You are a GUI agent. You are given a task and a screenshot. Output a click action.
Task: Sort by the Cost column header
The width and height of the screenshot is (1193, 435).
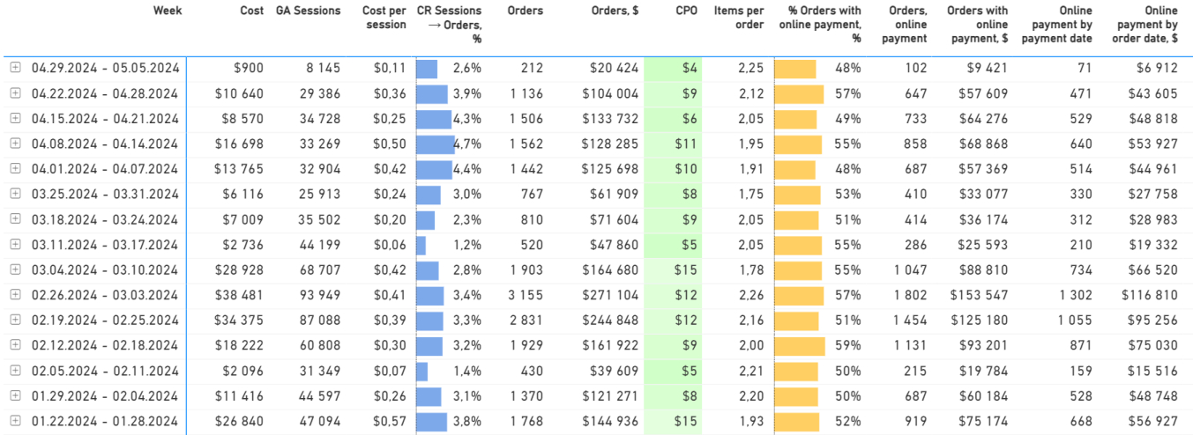pyautogui.click(x=251, y=11)
